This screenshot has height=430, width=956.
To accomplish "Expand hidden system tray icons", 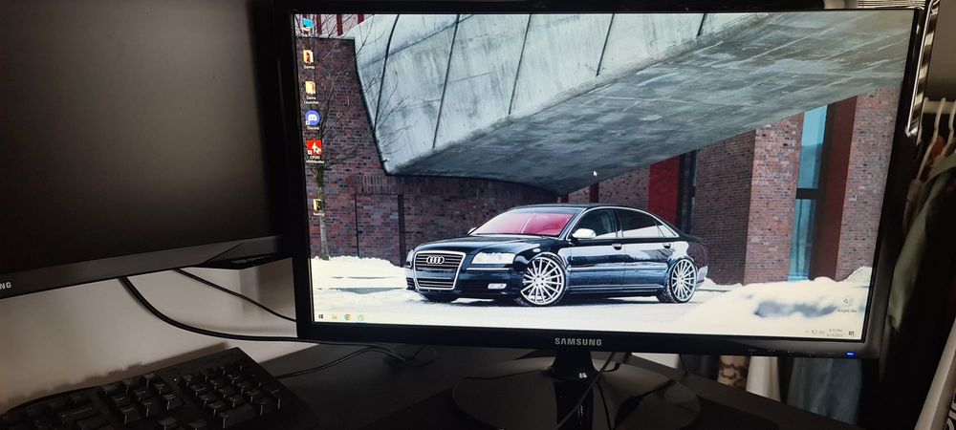I will (x=807, y=332).
